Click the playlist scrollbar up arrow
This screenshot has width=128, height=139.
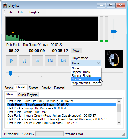click(x=119, y=102)
